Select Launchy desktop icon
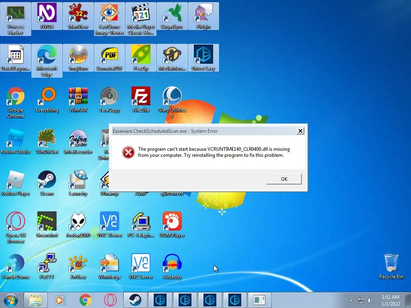Image resolution: width=411 pixels, height=308 pixels. (78, 183)
